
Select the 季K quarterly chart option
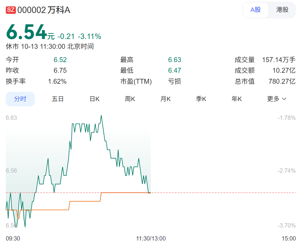(201, 99)
